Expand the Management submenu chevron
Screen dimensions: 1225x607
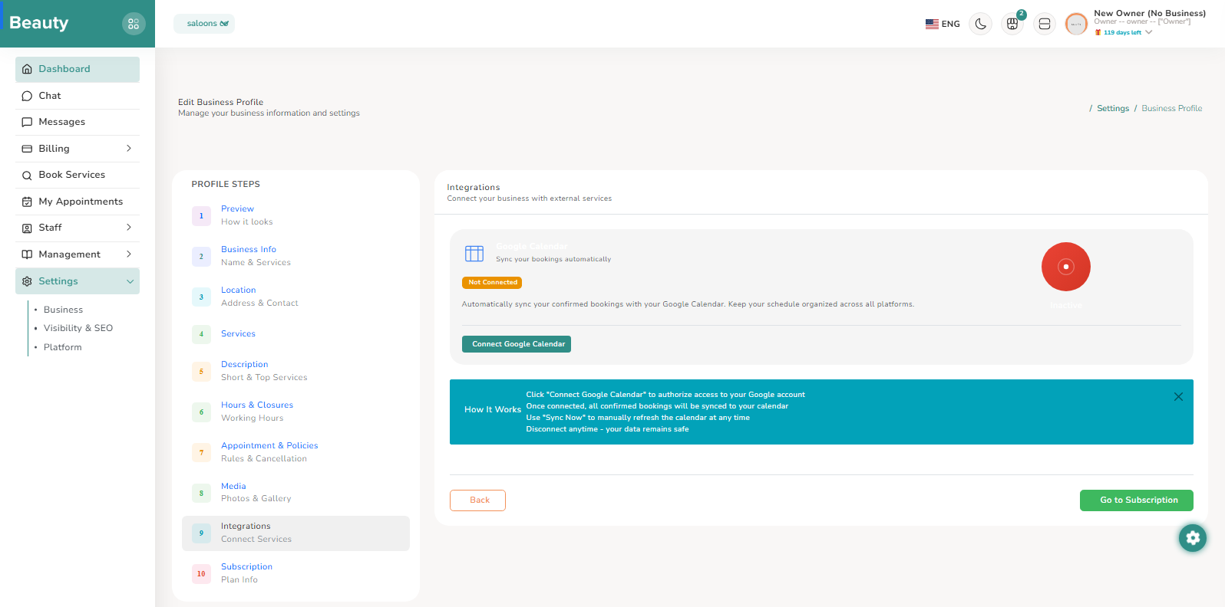(x=128, y=254)
